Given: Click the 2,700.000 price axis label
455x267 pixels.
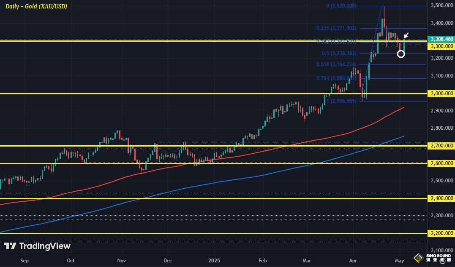Looking at the screenshot, I should 441,146.
